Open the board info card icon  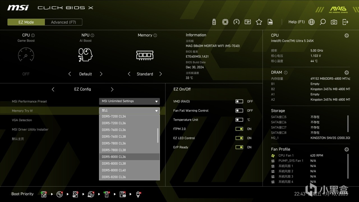tap(248, 22)
